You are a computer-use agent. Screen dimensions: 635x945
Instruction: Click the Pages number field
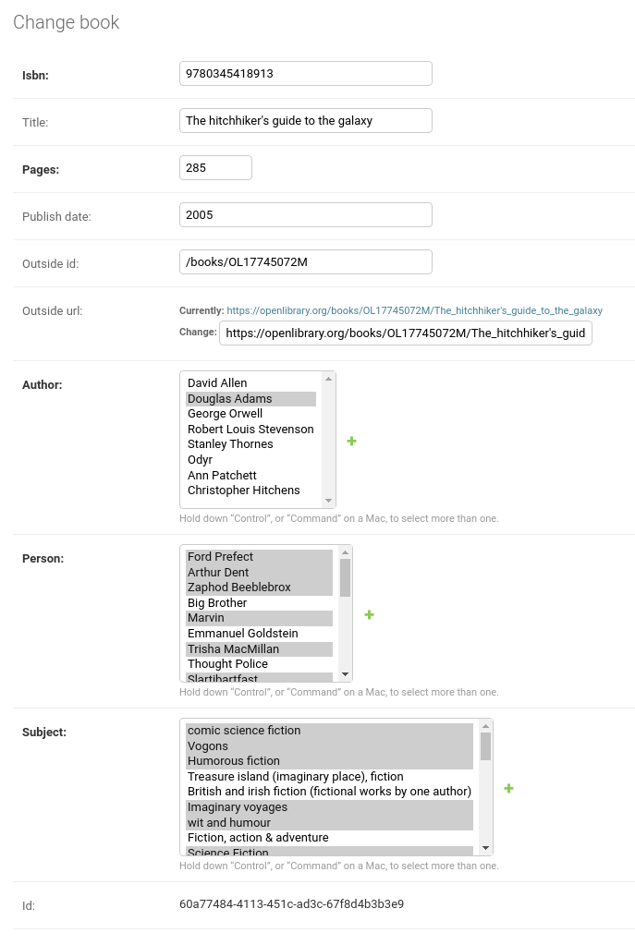pyautogui.click(x=215, y=167)
